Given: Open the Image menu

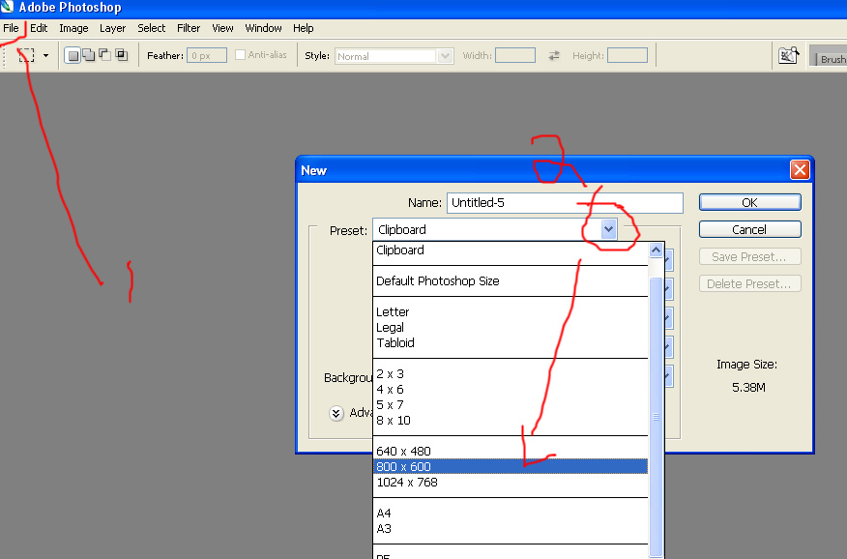Looking at the screenshot, I should coord(73,28).
